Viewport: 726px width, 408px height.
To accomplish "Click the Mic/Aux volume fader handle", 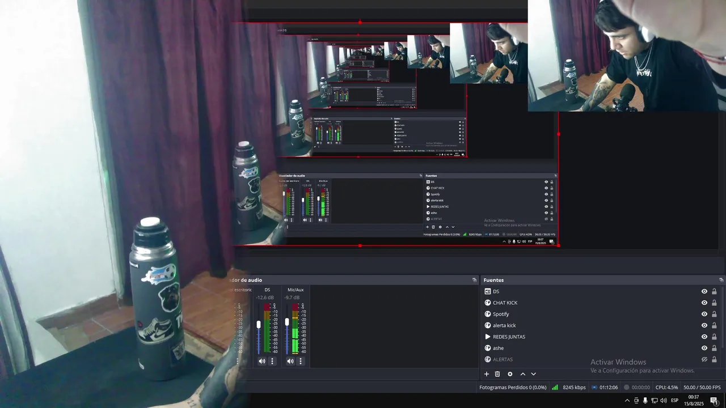I will pos(287,322).
